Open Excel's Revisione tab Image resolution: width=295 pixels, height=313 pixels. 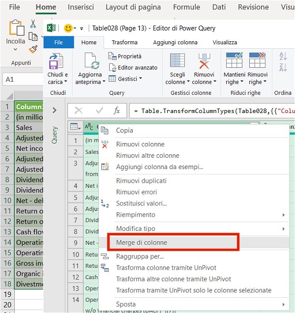click(253, 7)
